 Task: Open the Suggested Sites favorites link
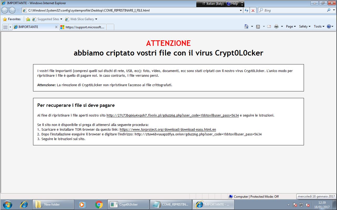tap(47, 19)
